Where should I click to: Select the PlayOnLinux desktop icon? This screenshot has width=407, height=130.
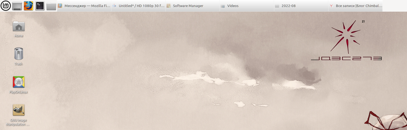pyautogui.click(x=19, y=82)
